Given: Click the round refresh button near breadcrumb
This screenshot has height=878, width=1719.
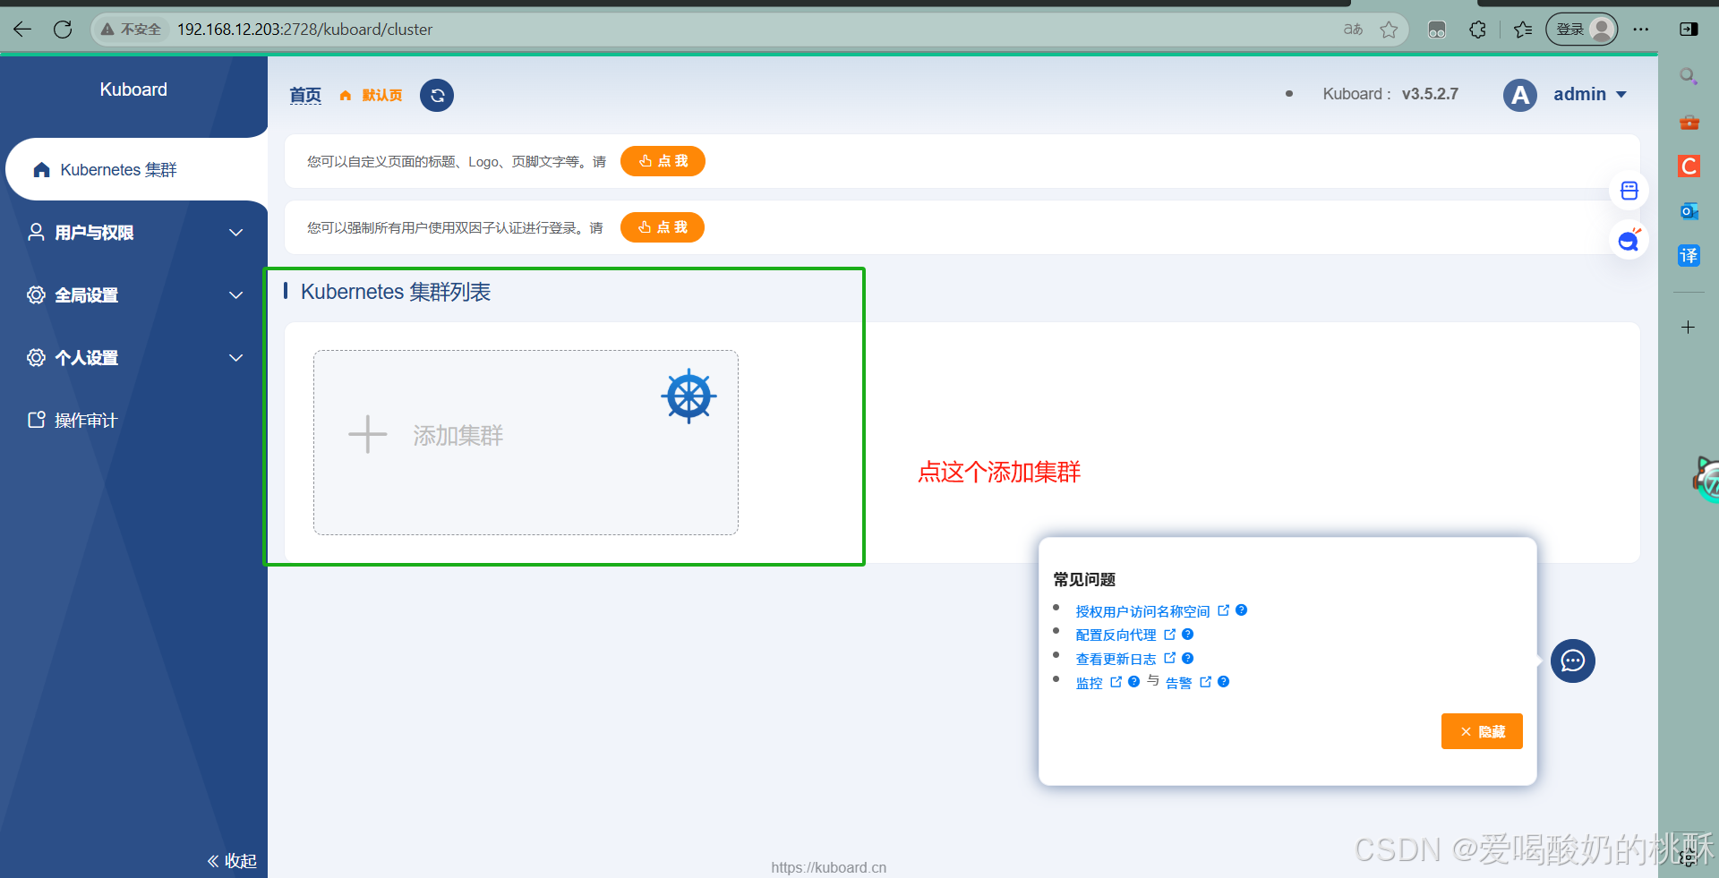Looking at the screenshot, I should pyautogui.click(x=437, y=95).
